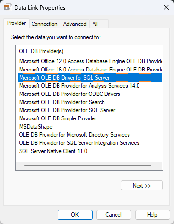Open the Connection tab
Screen dimensions: 174x224
(44, 24)
